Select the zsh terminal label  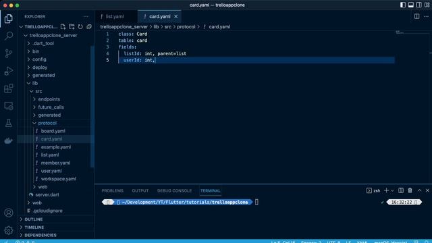click(377, 190)
